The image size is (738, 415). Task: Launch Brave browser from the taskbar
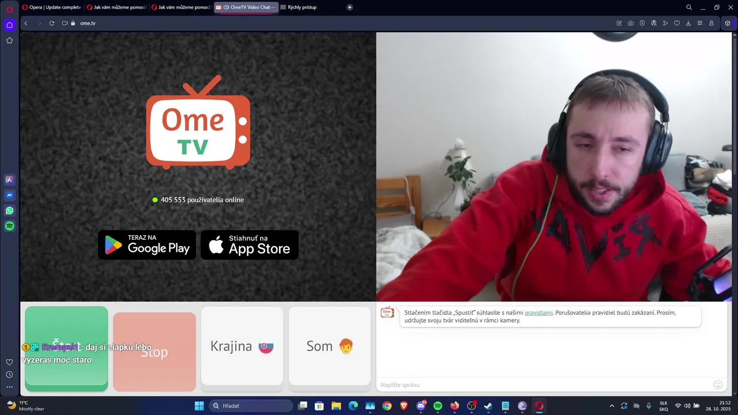point(404,406)
